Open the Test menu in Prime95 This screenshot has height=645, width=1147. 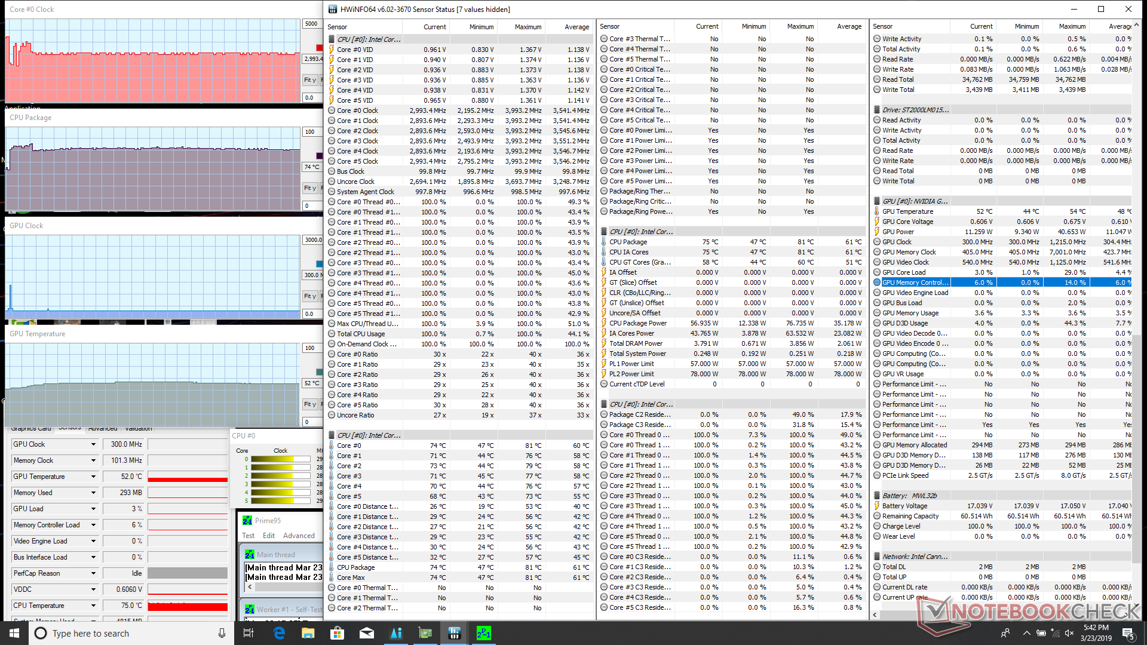pyautogui.click(x=248, y=536)
